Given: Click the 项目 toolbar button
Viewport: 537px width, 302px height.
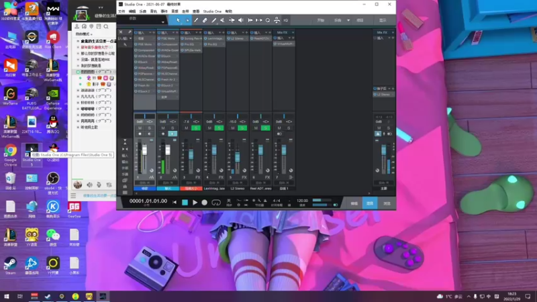Looking at the screenshot, I should coord(360,20).
